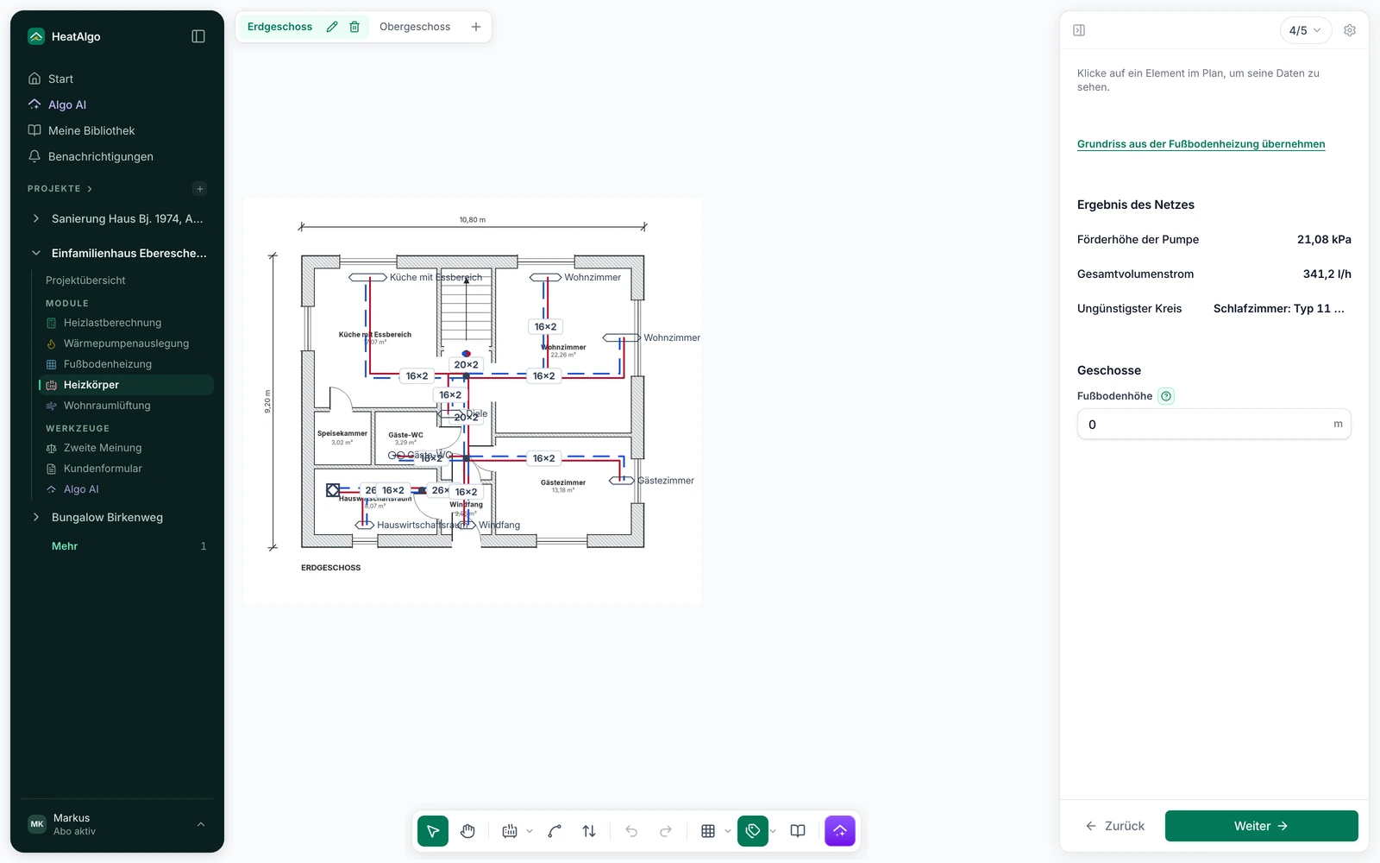
Task: Switch to Obergeschoss tab
Action: pyautogui.click(x=415, y=27)
